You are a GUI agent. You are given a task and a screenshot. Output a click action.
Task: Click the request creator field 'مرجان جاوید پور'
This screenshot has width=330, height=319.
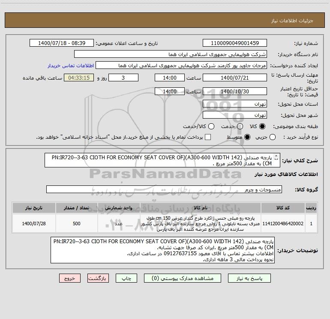click(x=181, y=65)
